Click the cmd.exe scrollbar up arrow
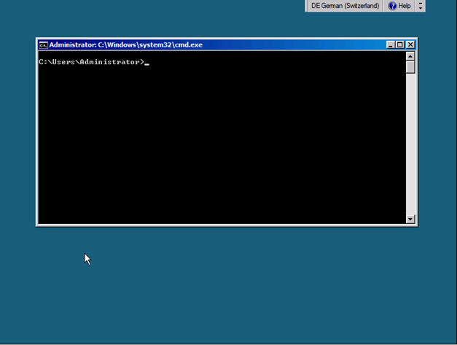This screenshot has height=345, width=457. pos(410,56)
